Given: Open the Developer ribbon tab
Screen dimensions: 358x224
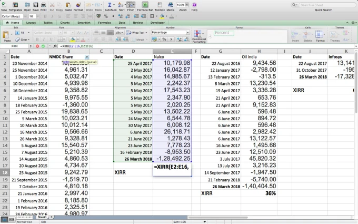Looking at the screenshot, I should (x=157, y=23).
